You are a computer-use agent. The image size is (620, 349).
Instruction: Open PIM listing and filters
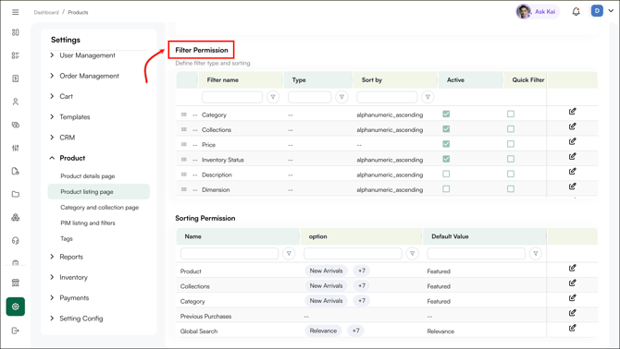point(87,223)
